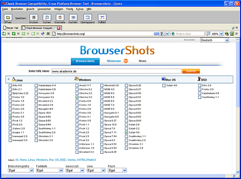Uncheck the Linux Firefox 3.5 checkbox
This screenshot has height=179, width=241.
tap(10, 117)
